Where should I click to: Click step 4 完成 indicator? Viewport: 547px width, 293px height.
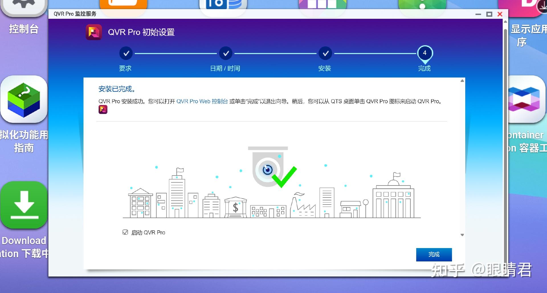(x=425, y=53)
